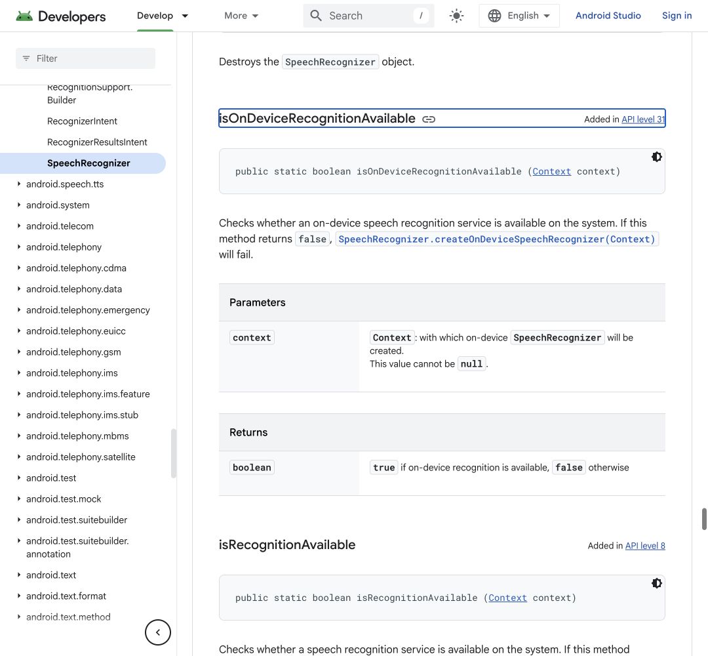The height and width of the screenshot is (656, 708).
Task: Expand android.telephony.gsm arrow
Action: click(x=19, y=352)
